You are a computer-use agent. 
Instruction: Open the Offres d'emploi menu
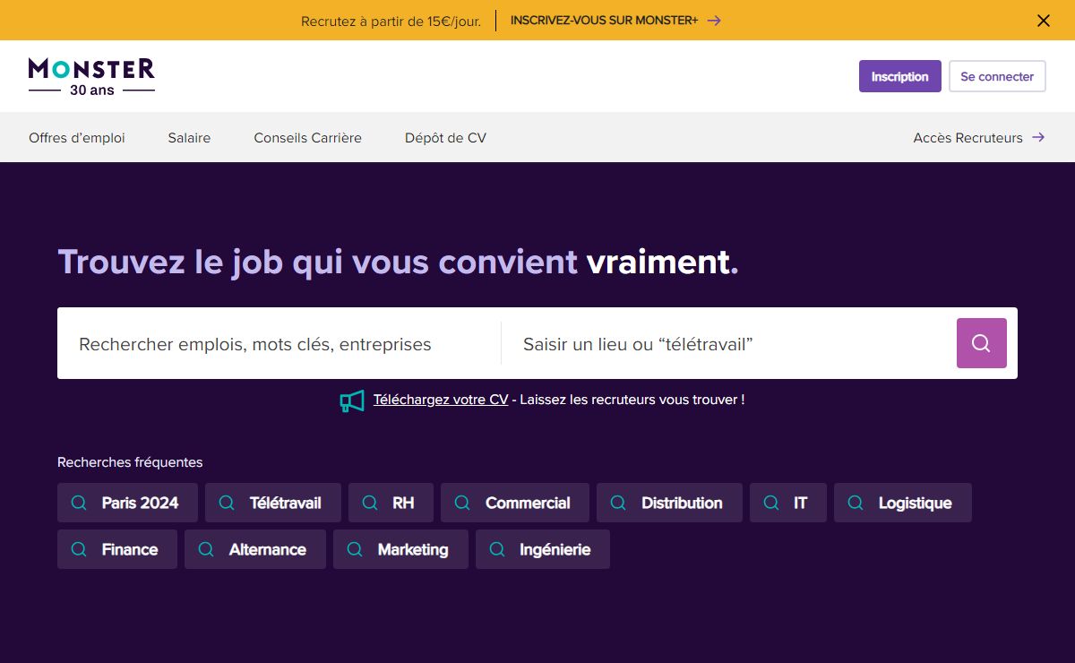(77, 137)
